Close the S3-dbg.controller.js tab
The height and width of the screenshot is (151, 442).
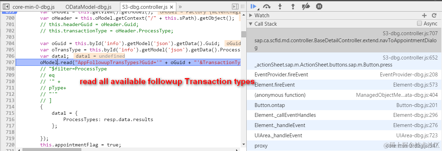[171, 7]
